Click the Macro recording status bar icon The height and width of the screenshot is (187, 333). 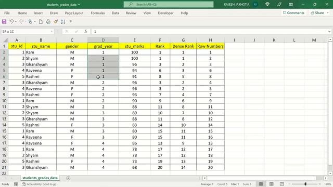coord(16,184)
